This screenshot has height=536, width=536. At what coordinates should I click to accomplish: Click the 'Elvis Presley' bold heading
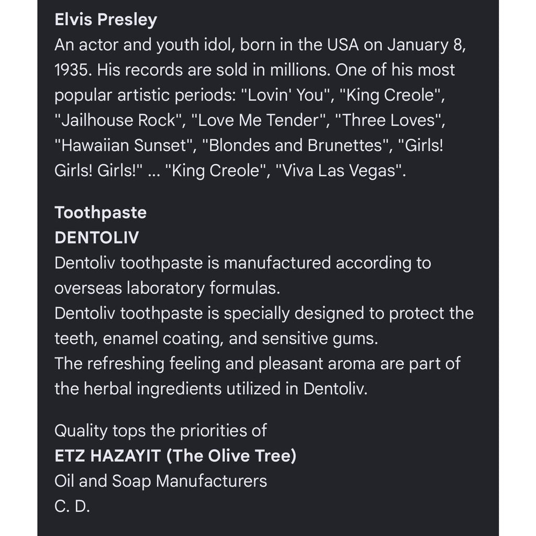(106, 20)
